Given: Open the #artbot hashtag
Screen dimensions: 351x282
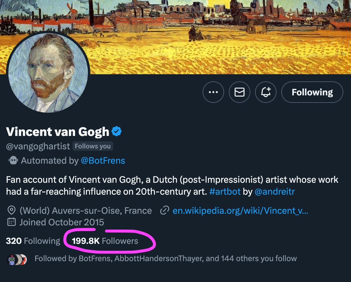Looking at the screenshot, I should pos(225,191).
